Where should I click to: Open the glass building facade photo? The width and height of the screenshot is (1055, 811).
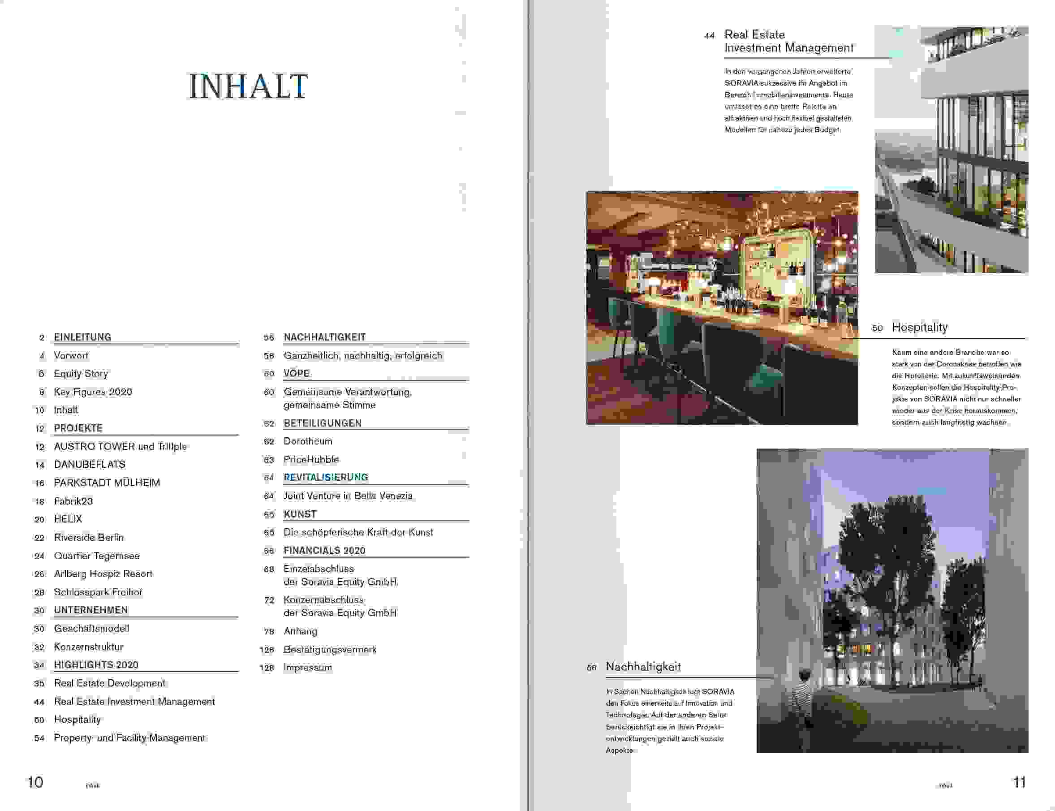tap(951, 150)
